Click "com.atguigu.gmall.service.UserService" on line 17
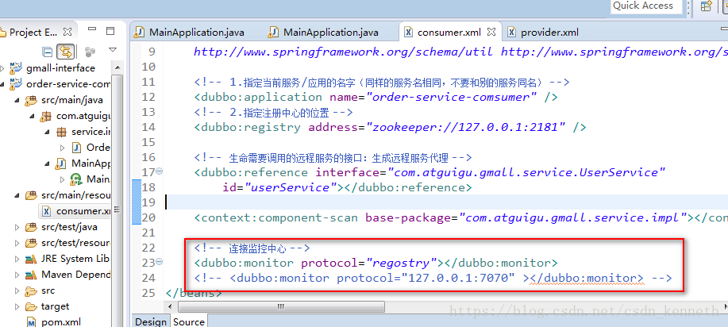The height and width of the screenshot is (327, 728). point(526,172)
